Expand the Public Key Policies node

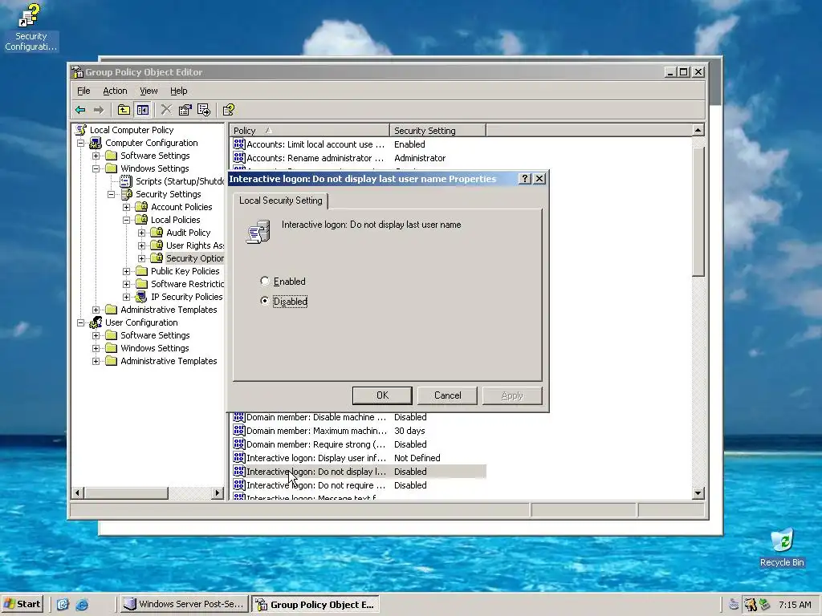pyautogui.click(x=126, y=271)
